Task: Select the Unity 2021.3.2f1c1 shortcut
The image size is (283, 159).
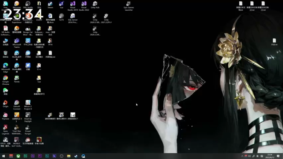Action: pyautogui.click(x=106, y=18)
